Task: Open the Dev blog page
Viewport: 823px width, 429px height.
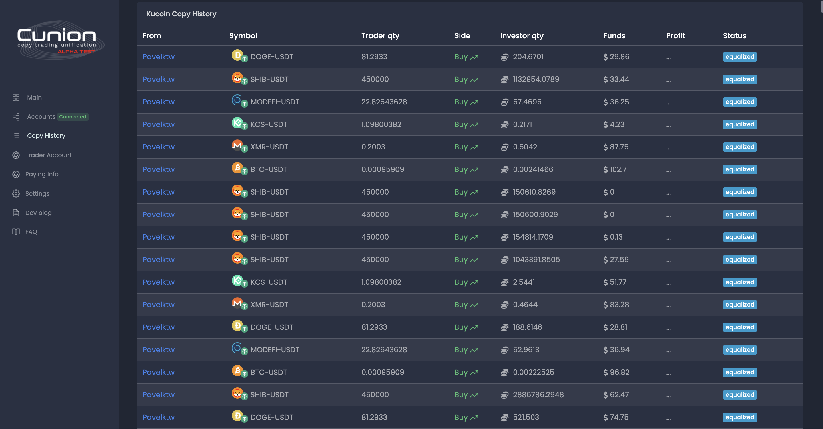Action: click(x=38, y=213)
